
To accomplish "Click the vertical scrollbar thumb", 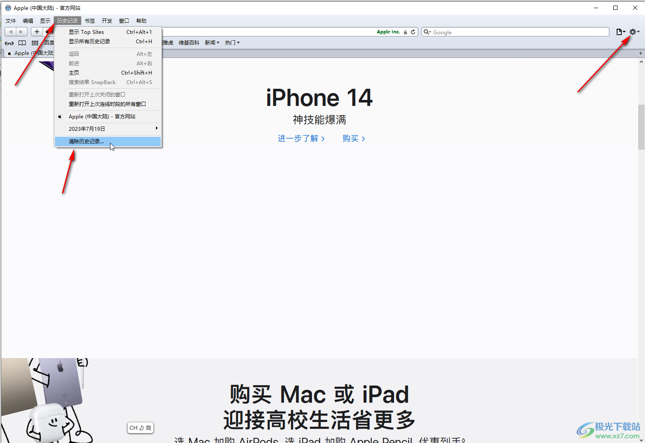I will pyautogui.click(x=641, y=127).
